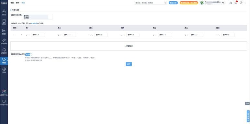Click the three-dot options in the batch row
Screen dimensions: 250x124
coord(22,35)
